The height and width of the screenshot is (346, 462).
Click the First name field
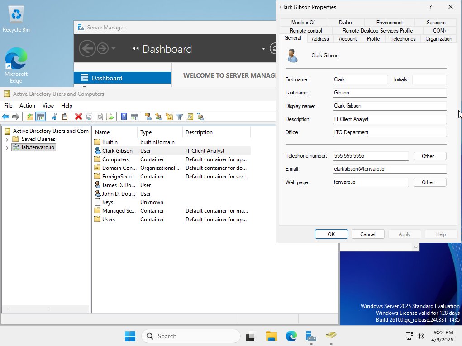pyautogui.click(x=360, y=79)
